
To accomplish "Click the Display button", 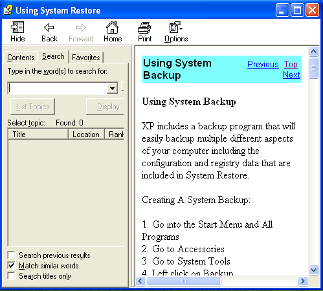I will tap(105, 107).
